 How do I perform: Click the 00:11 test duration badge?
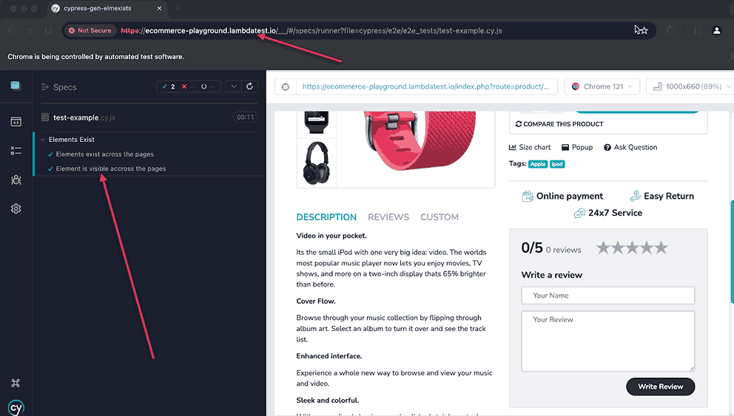(x=246, y=117)
